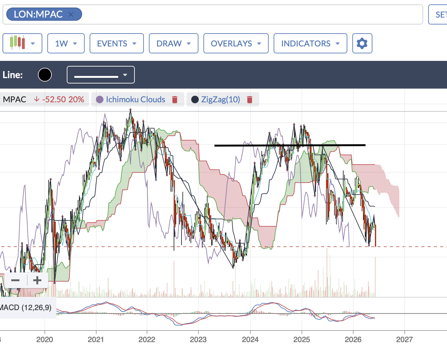
Task: Delete the Ichimoku Clouds overlay
Action: [175, 99]
